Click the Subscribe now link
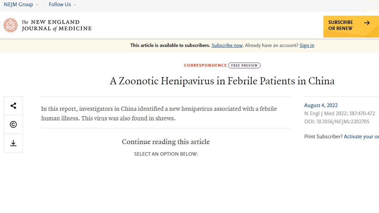379x213 pixels. pos(227,45)
